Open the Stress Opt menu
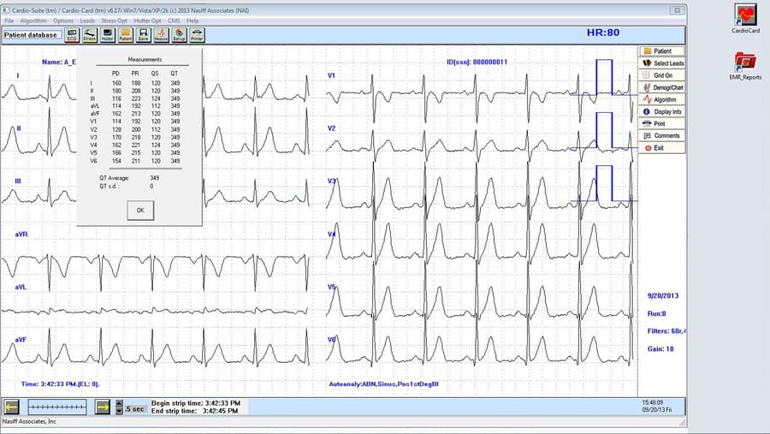This screenshot has height=434, width=770. click(115, 20)
